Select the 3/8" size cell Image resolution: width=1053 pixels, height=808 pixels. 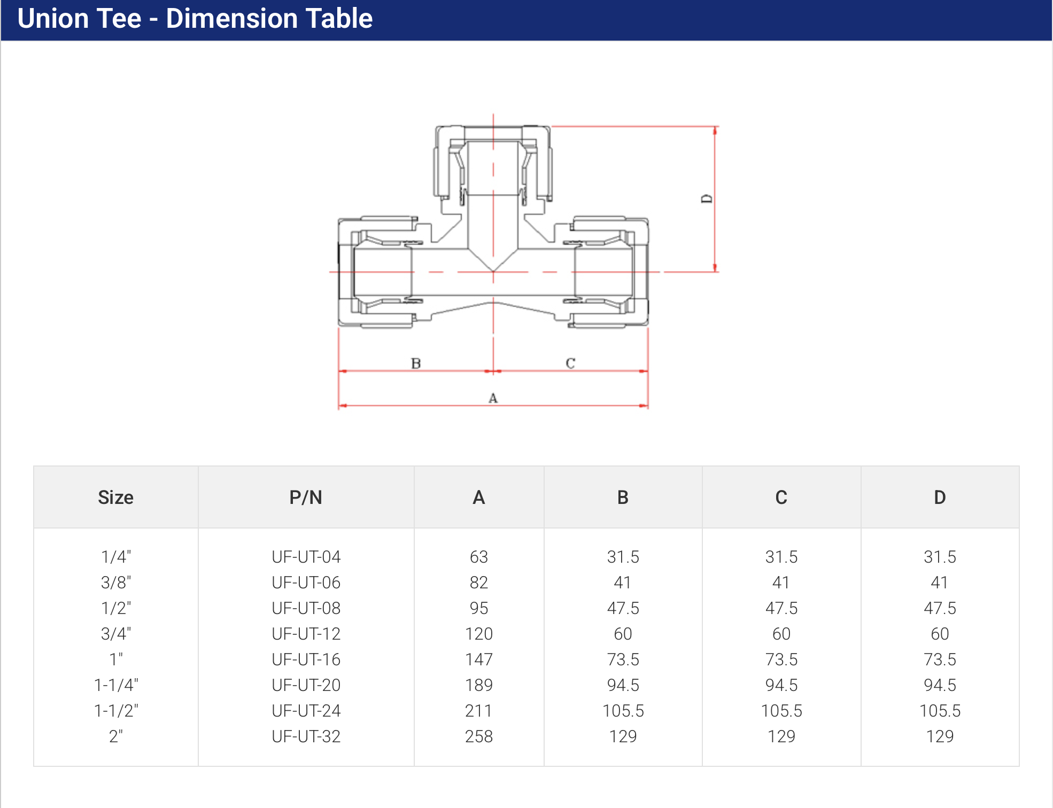click(116, 582)
